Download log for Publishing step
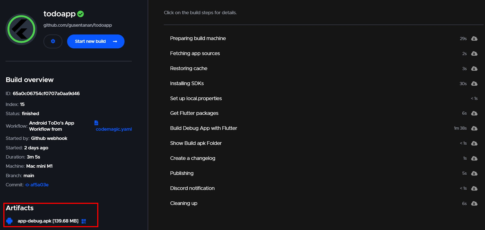The height and width of the screenshot is (230, 485). click(474, 173)
